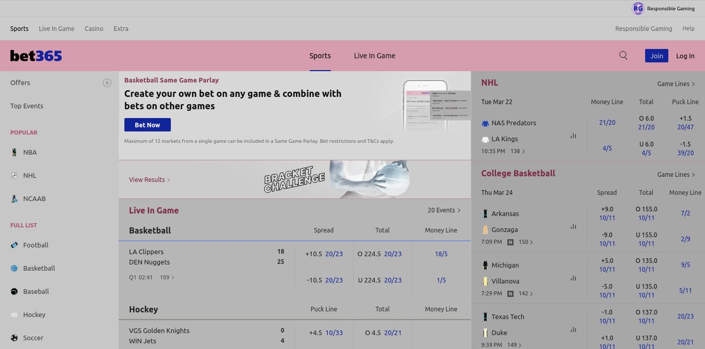Screen dimensions: 705x349
Task: Click the Offers S badge icon
Action: click(x=107, y=82)
